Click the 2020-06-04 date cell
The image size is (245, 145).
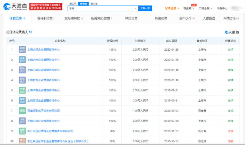click(x=171, y=111)
